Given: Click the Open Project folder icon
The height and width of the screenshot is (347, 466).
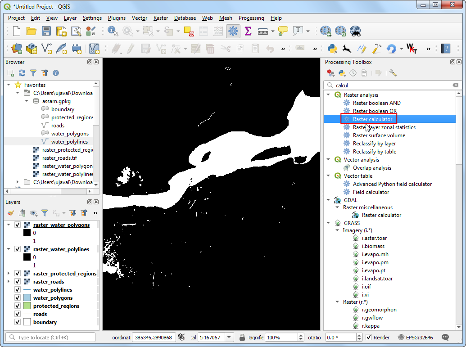Looking at the screenshot, I should click(x=31, y=31).
